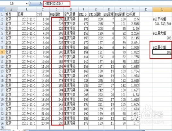Click the 空气质量 header cell

71,14
